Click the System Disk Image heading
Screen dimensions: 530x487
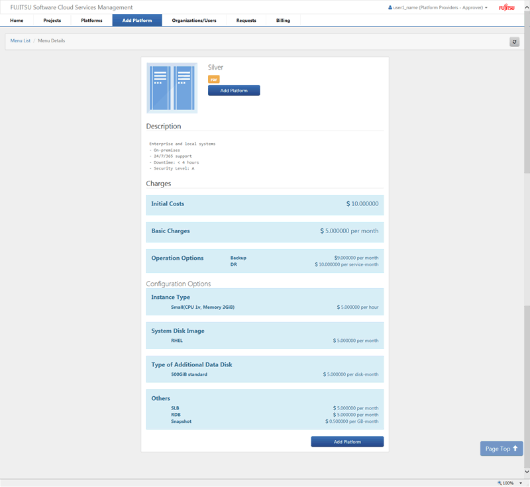click(178, 331)
